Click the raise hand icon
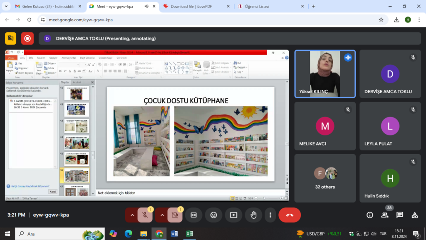The height and width of the screenshot is (240, 426). point(253,215)
